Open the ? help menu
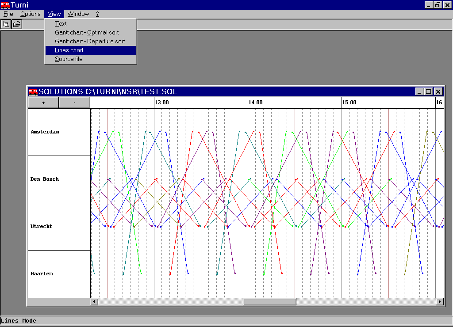453x327 pixels. [97, 14]
